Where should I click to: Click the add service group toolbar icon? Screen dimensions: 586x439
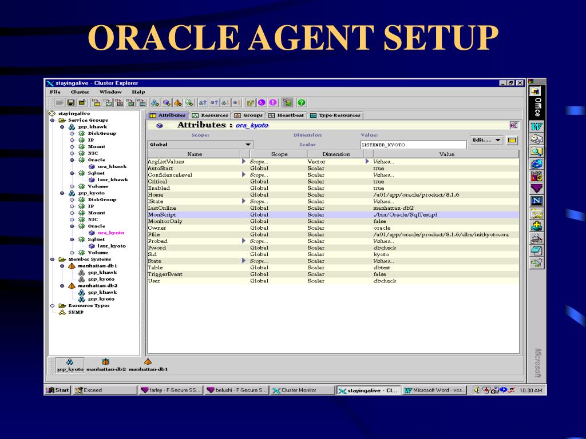coord(155,102)
